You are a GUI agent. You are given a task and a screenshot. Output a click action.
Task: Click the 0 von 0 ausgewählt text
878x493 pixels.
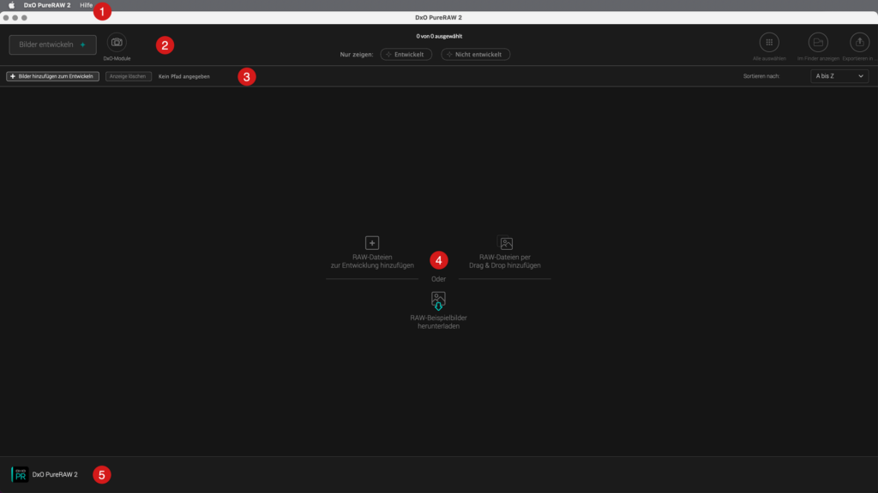click(x=439, y=36)
